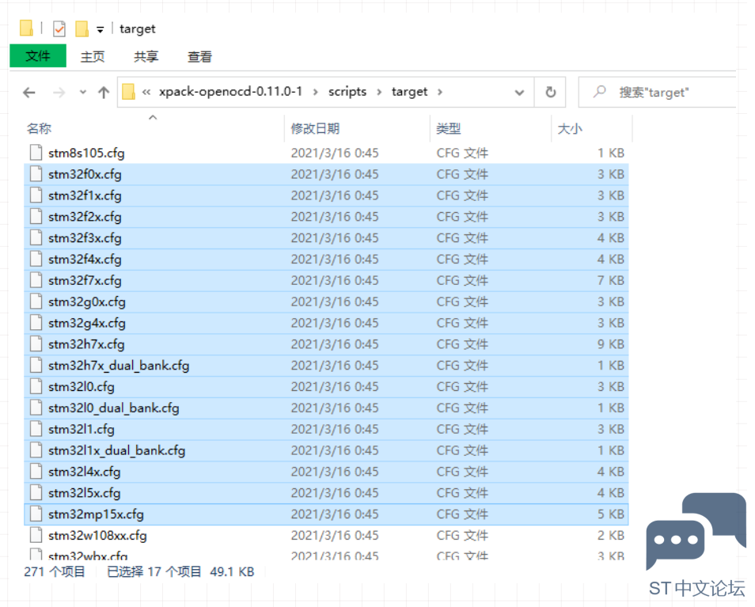Image resolution: width=755 pixels, height=607 pixels.
Task: Click the search magnifier icon
Action: click(x=599, y=91)
